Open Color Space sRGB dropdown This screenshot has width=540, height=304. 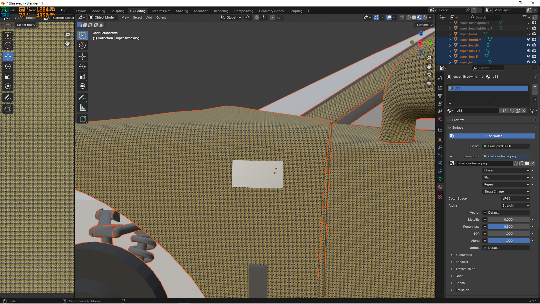(x=515, y=198)
